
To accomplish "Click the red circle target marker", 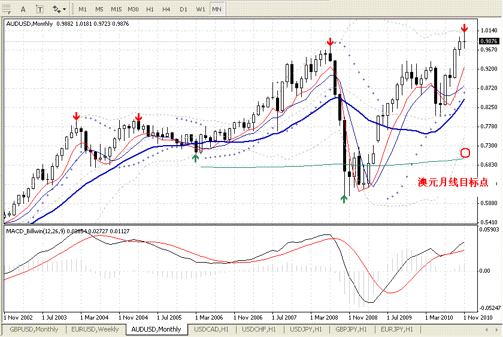I will (465, 153).
